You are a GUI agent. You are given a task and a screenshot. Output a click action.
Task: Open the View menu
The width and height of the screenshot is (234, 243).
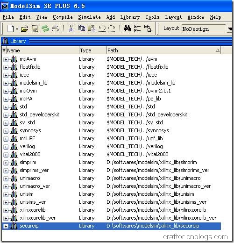pos(42,17)
